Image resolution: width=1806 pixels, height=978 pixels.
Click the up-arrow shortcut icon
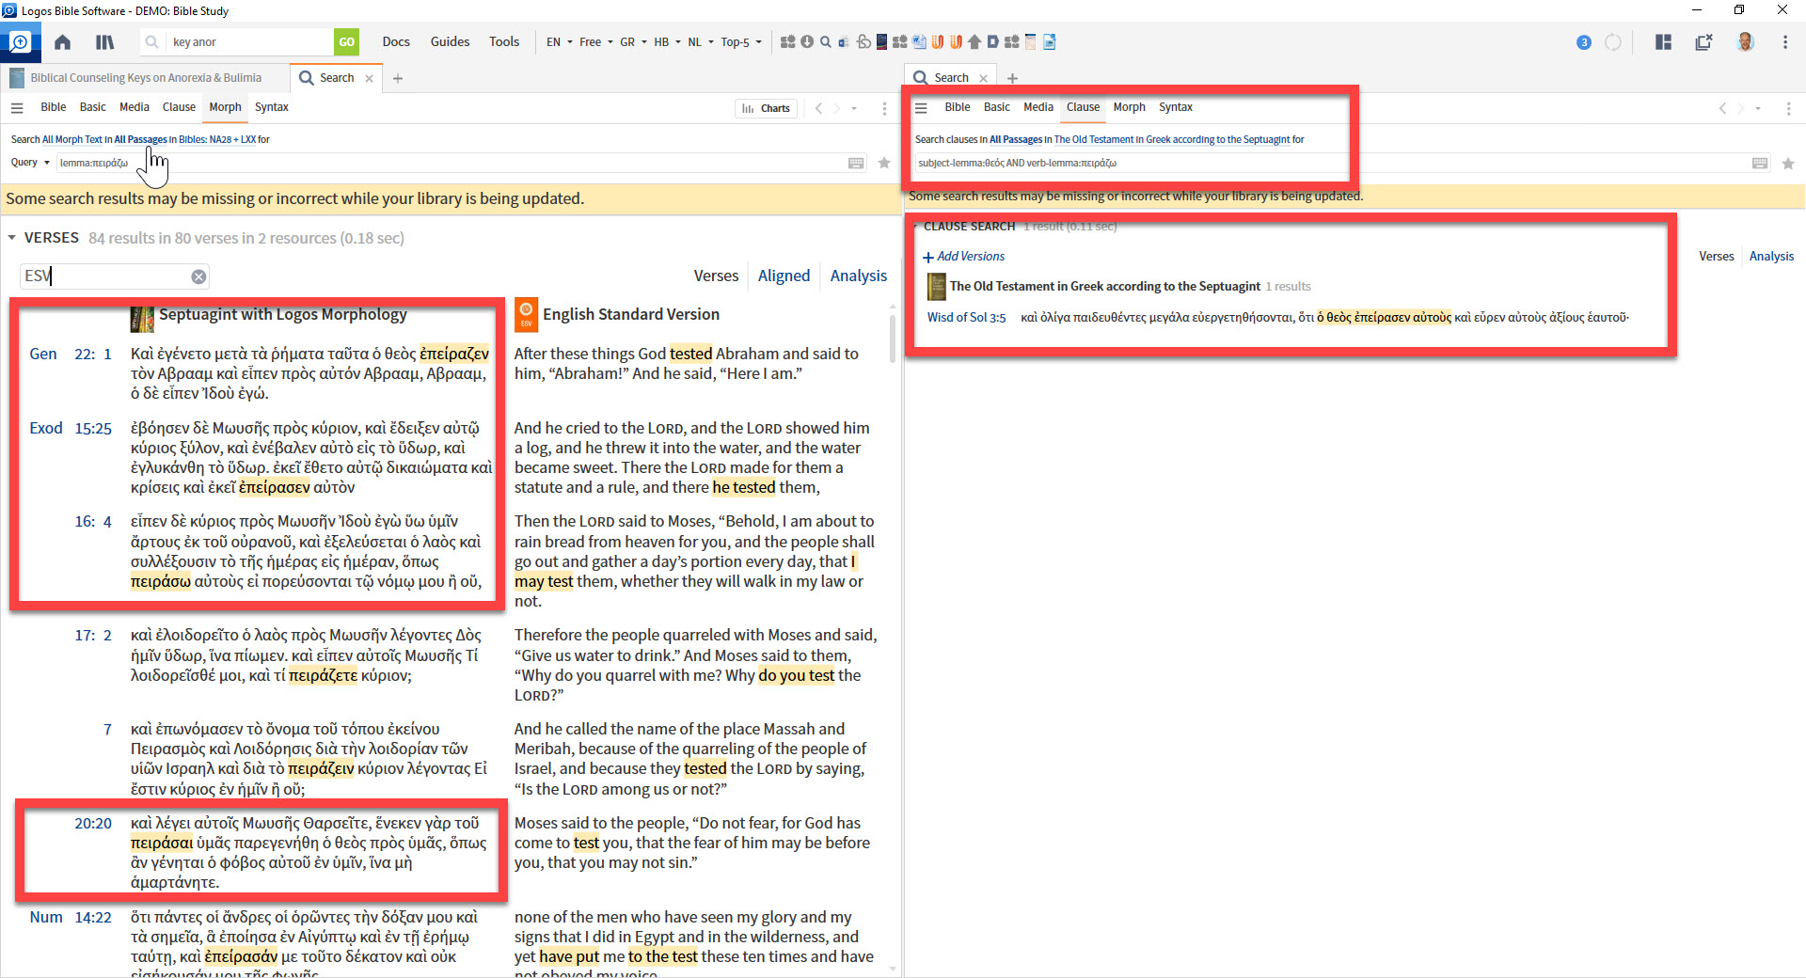click(974, 41)
